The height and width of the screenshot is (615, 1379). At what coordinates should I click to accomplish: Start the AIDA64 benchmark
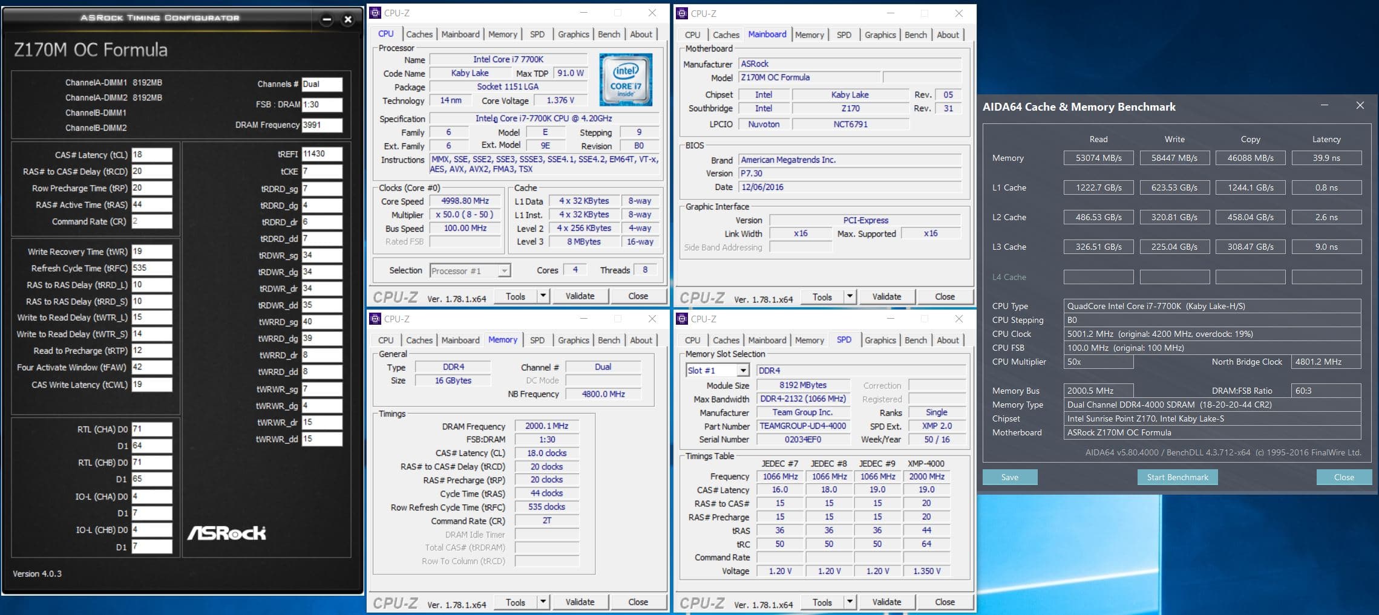1178,477
